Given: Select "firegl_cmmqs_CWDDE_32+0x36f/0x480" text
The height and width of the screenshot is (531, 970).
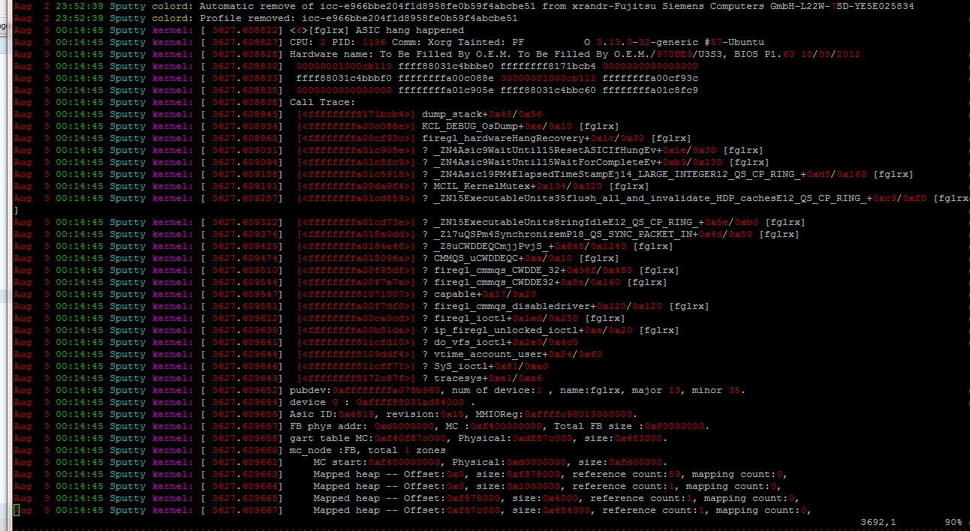Looking at the screenshot, I should 533,270.
